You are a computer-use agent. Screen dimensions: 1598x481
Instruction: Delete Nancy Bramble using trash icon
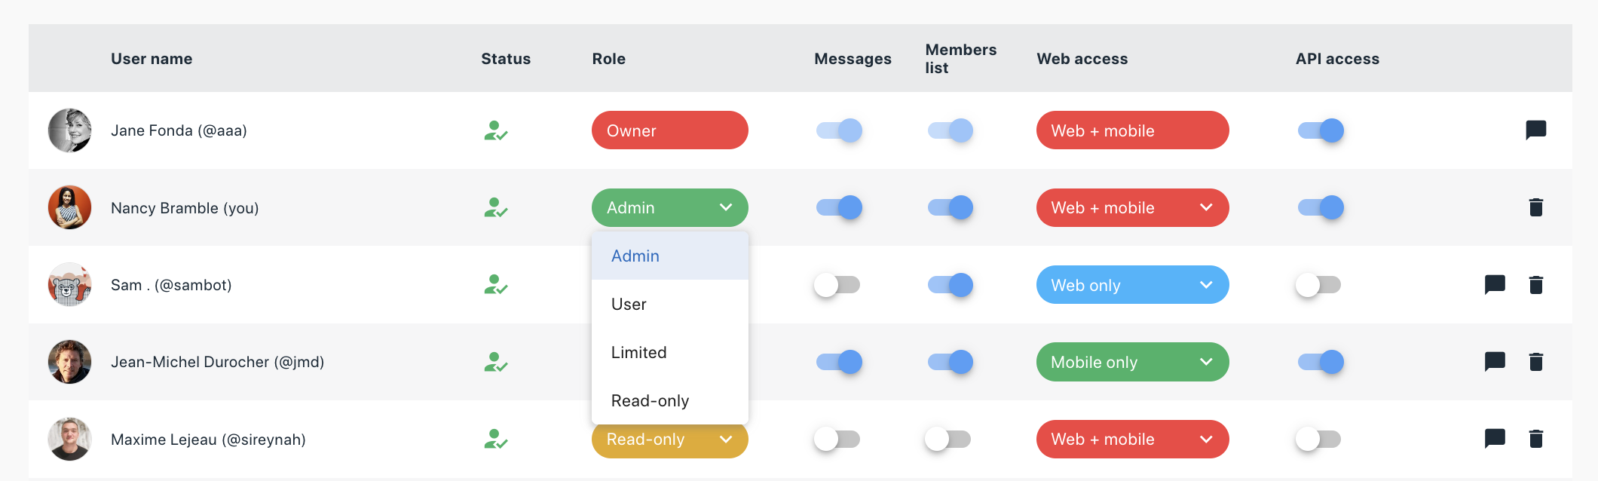[x=1535, y=207]
